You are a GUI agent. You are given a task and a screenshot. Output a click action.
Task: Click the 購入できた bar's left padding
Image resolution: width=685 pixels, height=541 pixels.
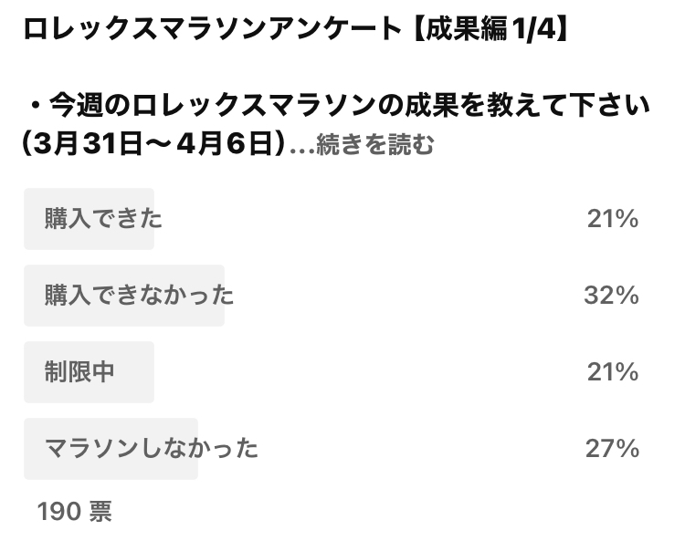[x=34, y=219]
